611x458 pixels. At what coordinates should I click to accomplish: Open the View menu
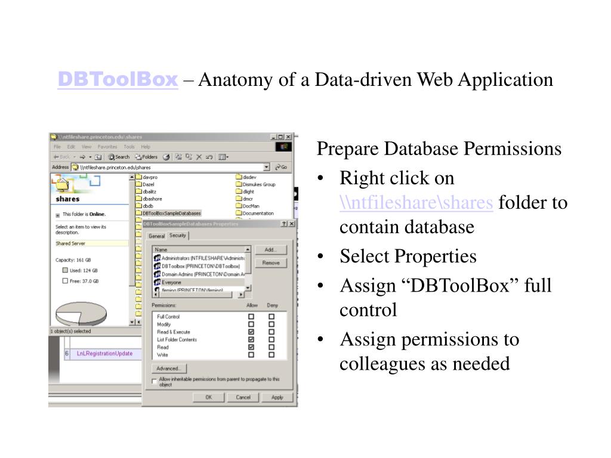87,147
